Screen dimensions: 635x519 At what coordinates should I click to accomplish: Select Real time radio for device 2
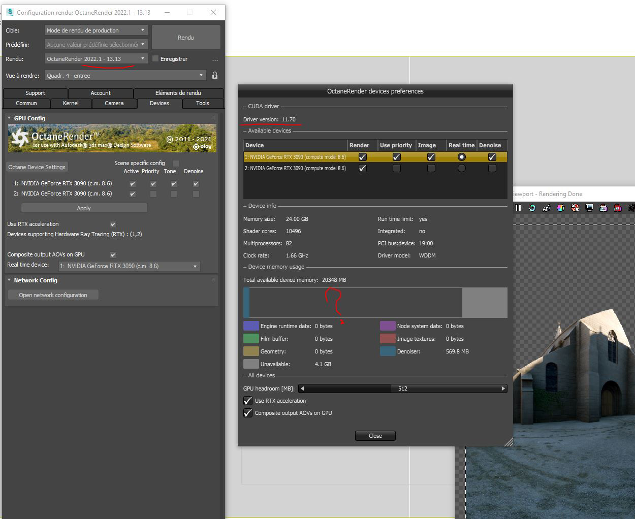point(462,168)
